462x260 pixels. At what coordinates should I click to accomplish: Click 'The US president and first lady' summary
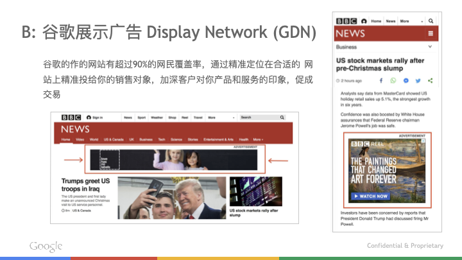85,200
